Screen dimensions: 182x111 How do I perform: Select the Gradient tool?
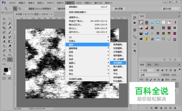pos(10,41)
